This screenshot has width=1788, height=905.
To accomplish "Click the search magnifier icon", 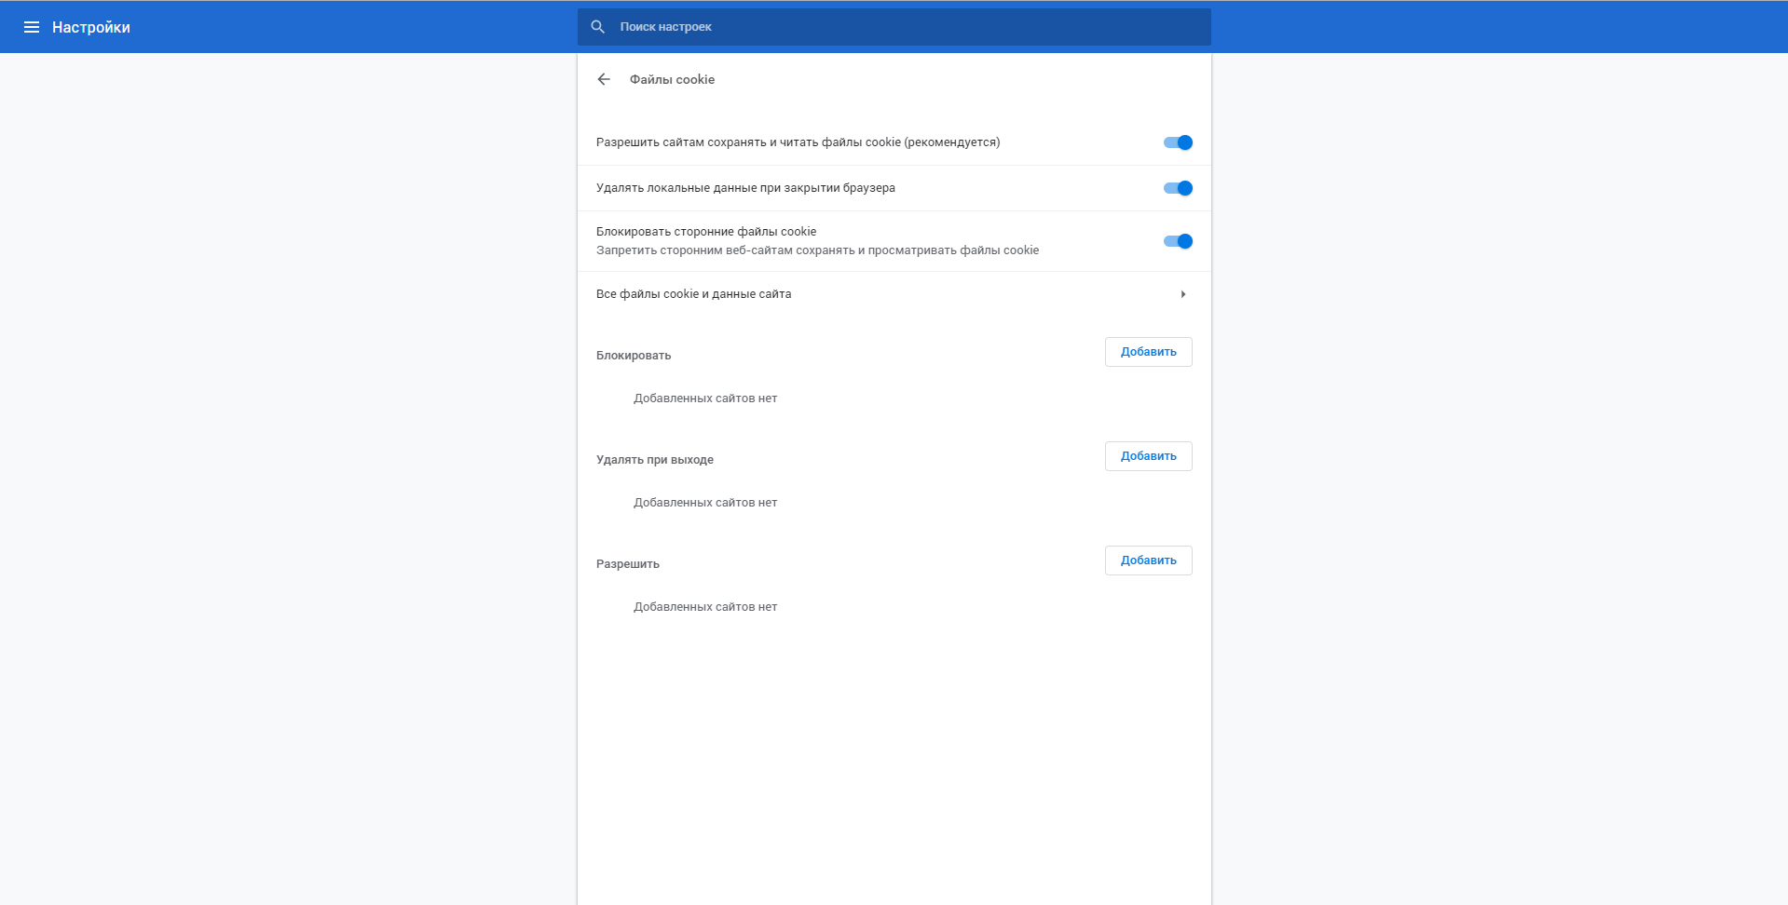I will 598,27.
